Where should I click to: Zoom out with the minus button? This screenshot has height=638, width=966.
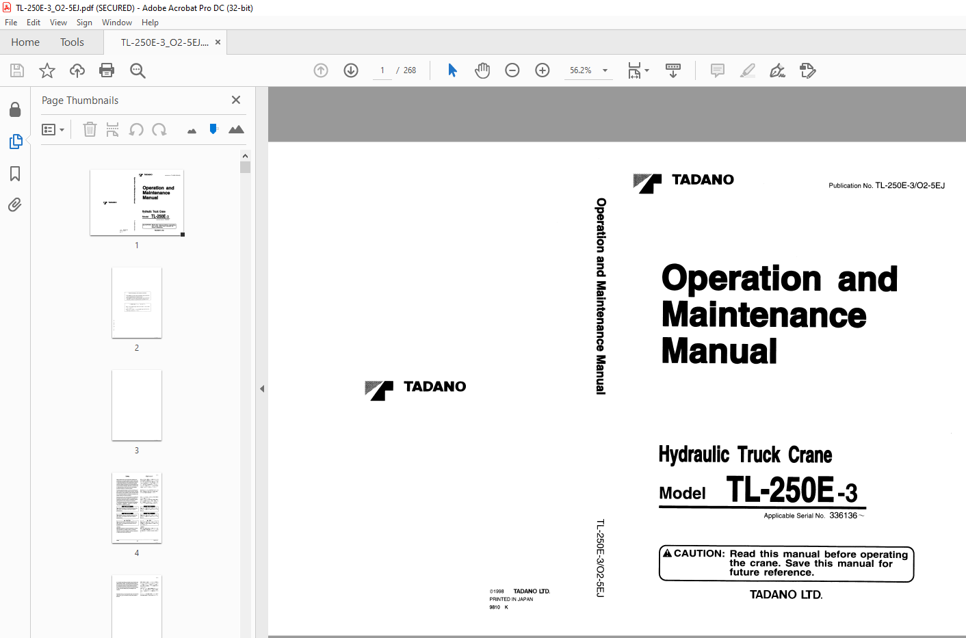click(512, 70)
